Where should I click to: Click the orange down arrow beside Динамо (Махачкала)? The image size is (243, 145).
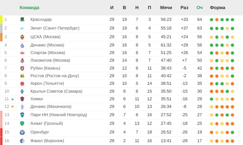[x=12, y=107]
